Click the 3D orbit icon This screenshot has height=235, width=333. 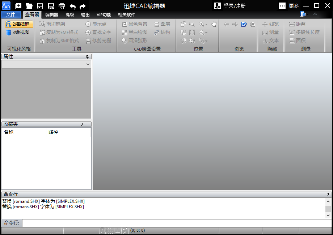coord(202,41)
